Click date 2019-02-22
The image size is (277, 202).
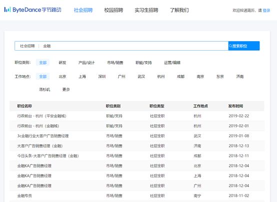click(239, 116)
